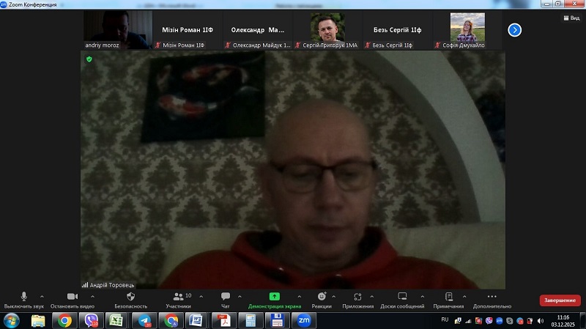Open Доски сообщений whiteboards icon
Screen dimensions: 586x329
coord(402,297)
